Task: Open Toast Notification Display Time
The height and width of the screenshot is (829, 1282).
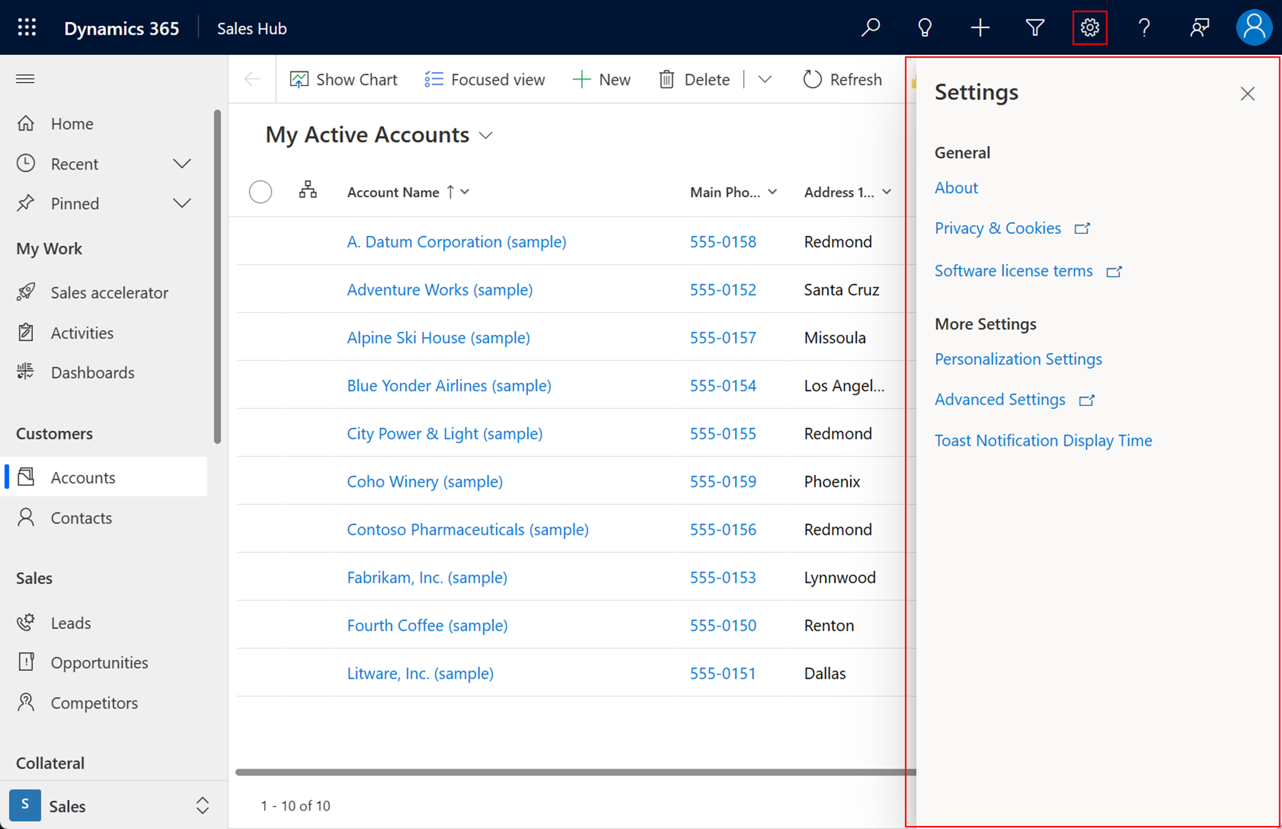Action: (1043, 440)
